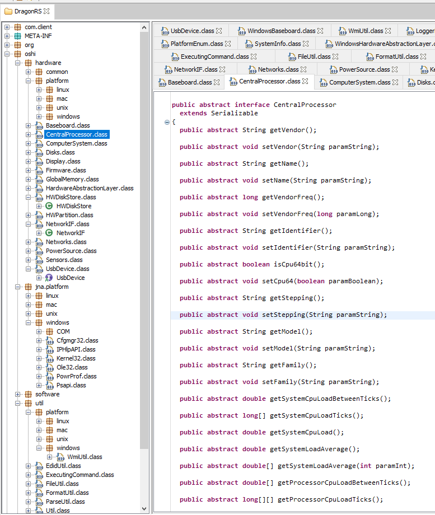This screenshot has width=435, height=515.
Task: Switch to the Baseboard.class tab
Action: click(x=190, y=82)
